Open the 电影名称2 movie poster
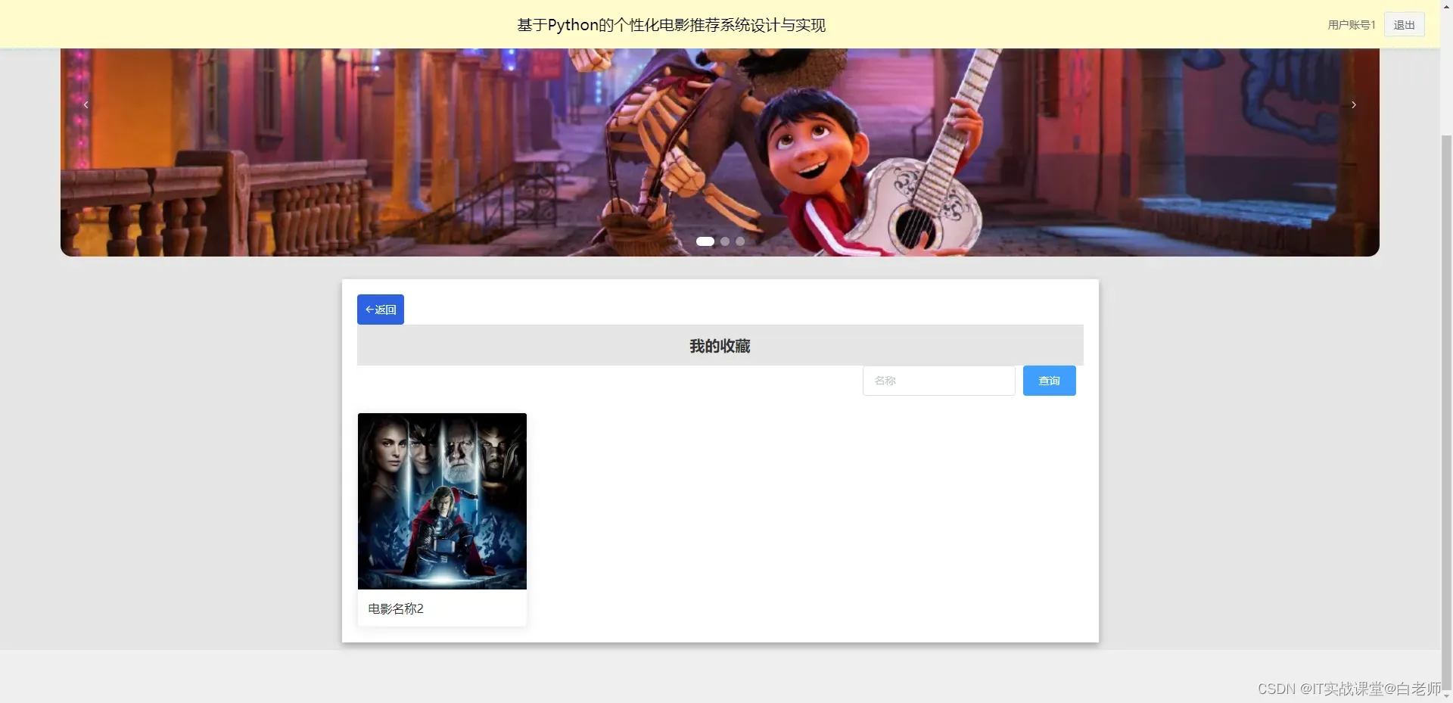1453x703 pixels. (442, 501)
